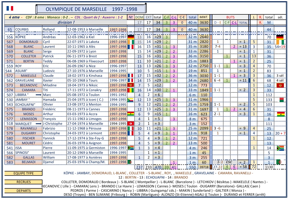Click South African flag at far right of Issa row
The image size is (289, 199).
pos(281,148)
